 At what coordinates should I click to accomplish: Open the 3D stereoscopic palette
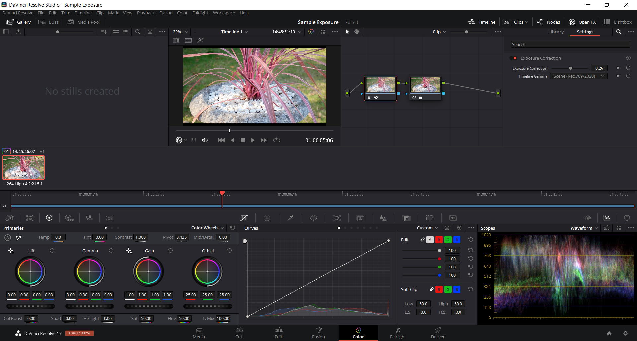[x=453, y=218]
